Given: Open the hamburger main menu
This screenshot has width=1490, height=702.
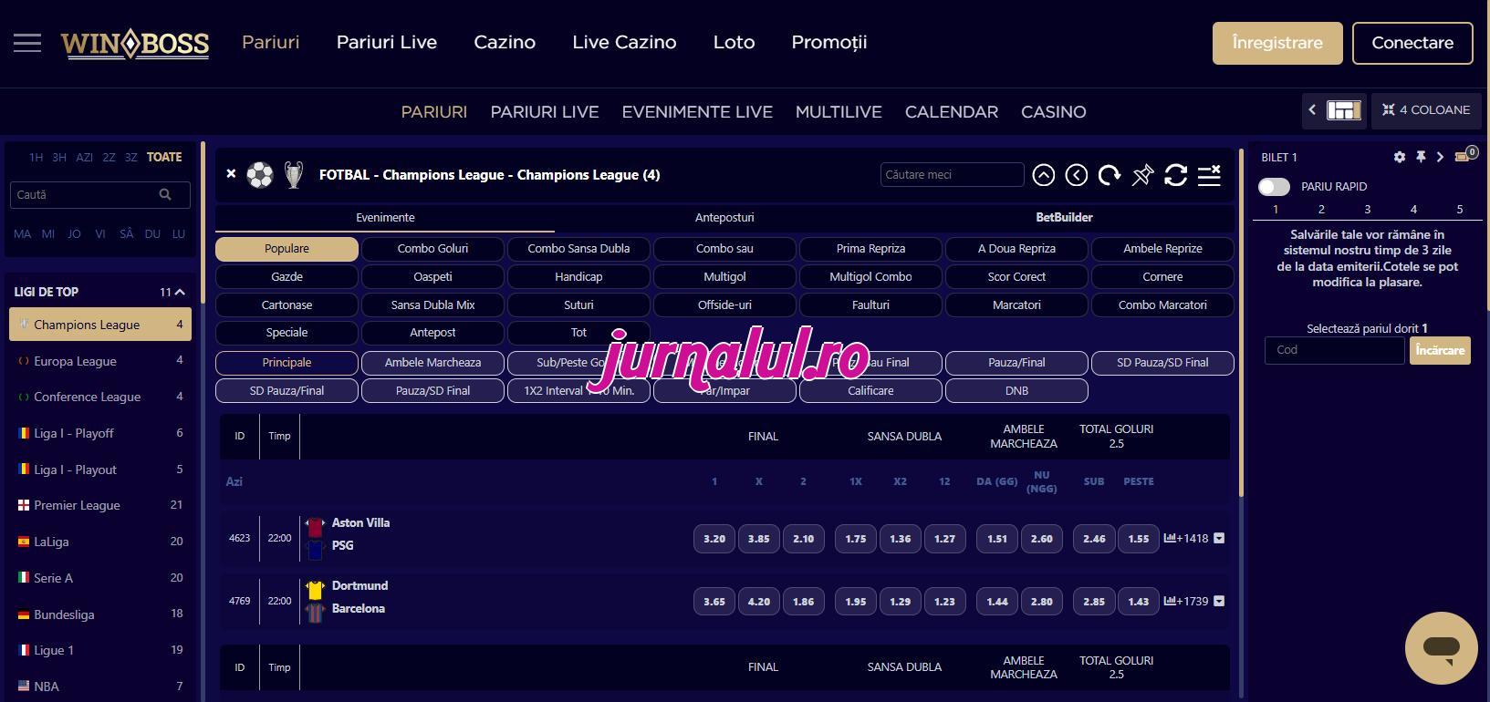Looking at the screenshot, I should pos(27,43).
